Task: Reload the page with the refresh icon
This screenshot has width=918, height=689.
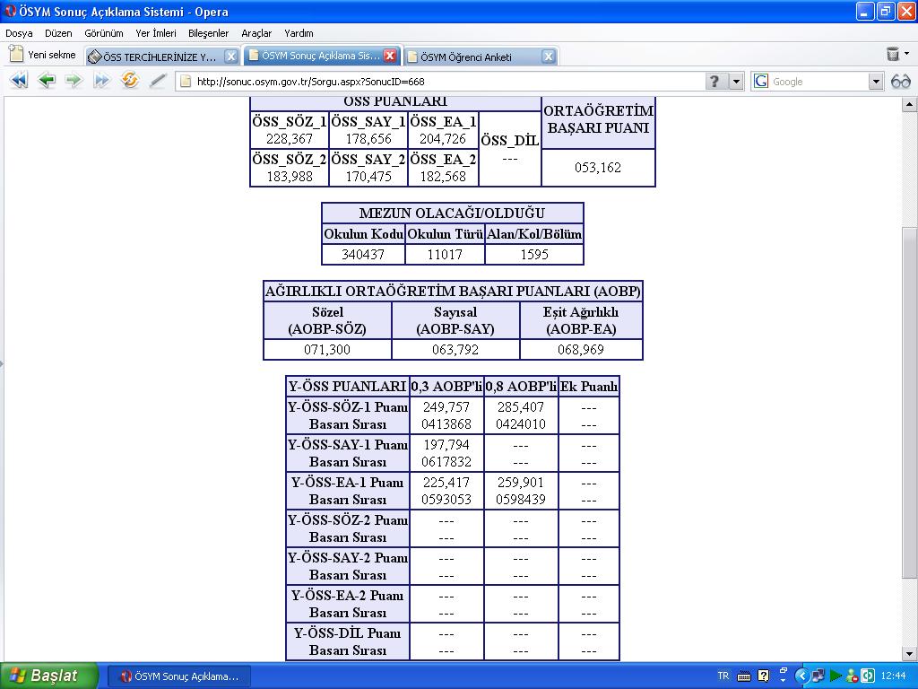Action: tap(130, 81)
